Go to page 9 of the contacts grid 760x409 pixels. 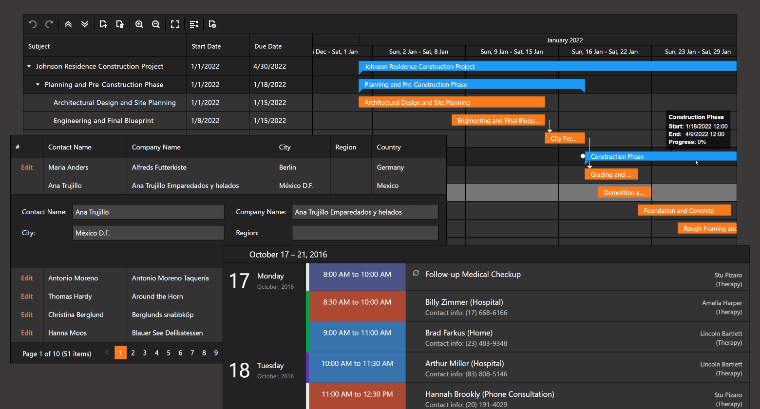pos(216,353)
